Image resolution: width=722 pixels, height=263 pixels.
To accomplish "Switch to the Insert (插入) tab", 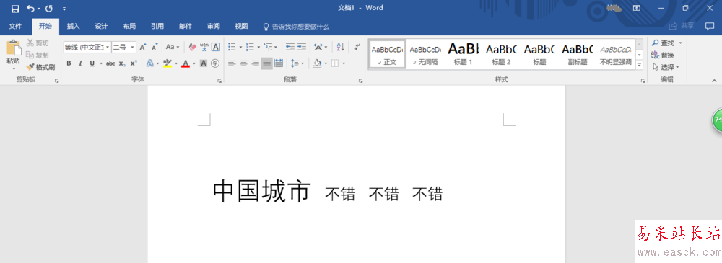I will [x=73, y=26].
